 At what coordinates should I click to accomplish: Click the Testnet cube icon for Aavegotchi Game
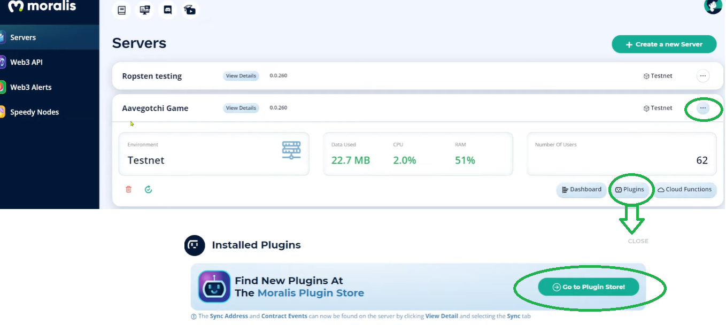coord(646,108)
